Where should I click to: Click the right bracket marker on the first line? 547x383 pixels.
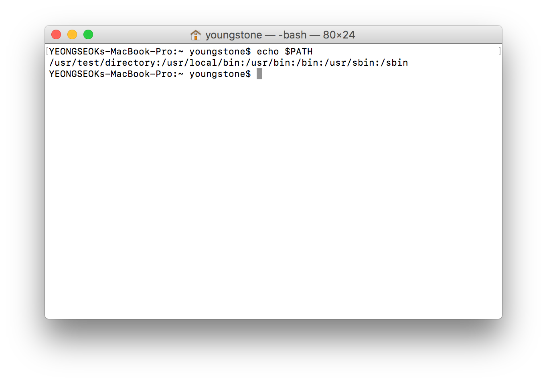point(499,51)
